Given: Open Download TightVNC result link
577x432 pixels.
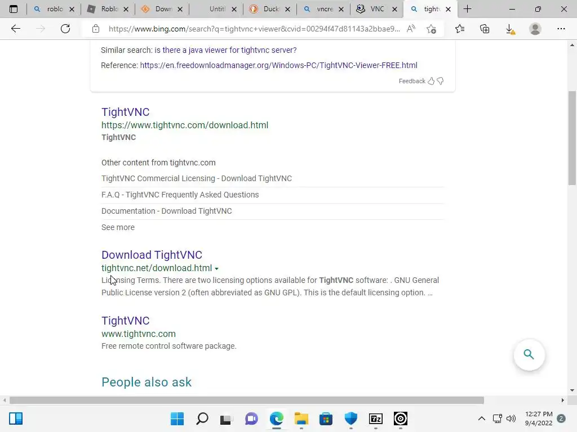Looking at the screenshot, I should (x=152, y=255).
